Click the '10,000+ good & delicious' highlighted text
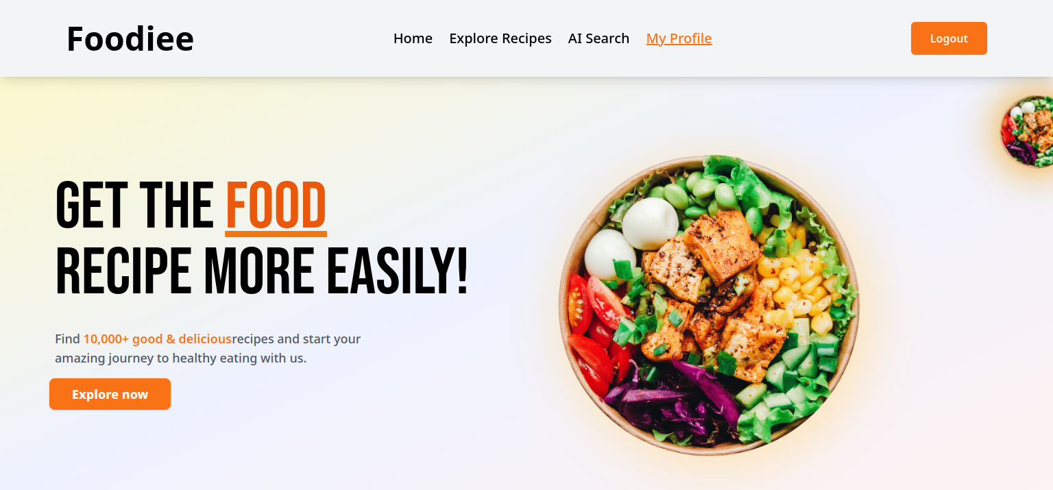 [x=158, y=339]
